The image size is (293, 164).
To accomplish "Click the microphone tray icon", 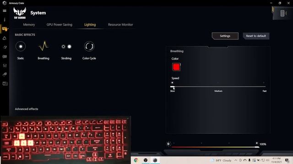I will [249, 160].
